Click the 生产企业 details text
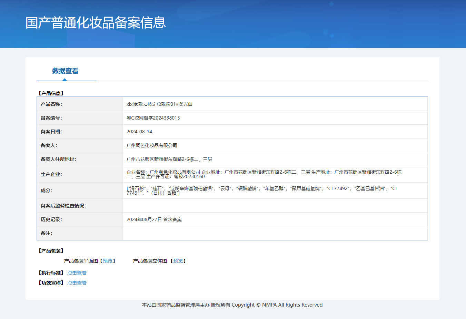The image size is (466, 319). click(264, 174)
